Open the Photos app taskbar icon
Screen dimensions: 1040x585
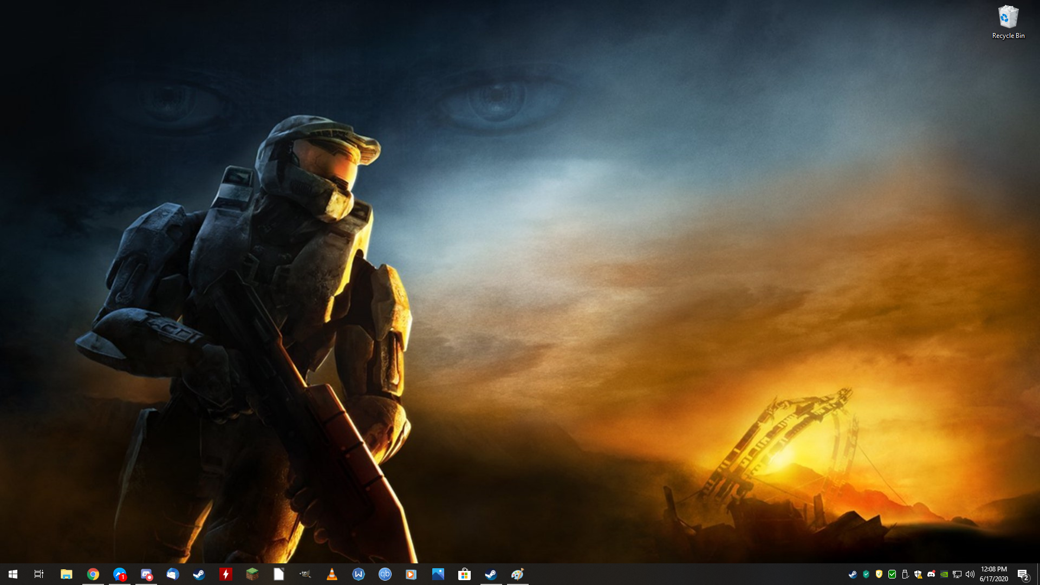pos(438,574)
